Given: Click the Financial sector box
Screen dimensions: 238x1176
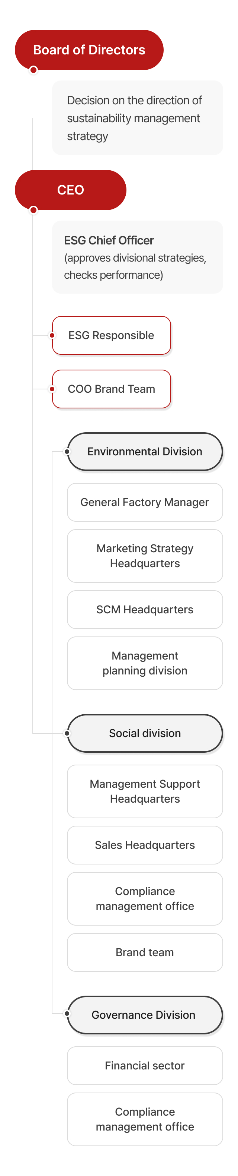Looking at the screenshot, I should (x=145, y=1066).
